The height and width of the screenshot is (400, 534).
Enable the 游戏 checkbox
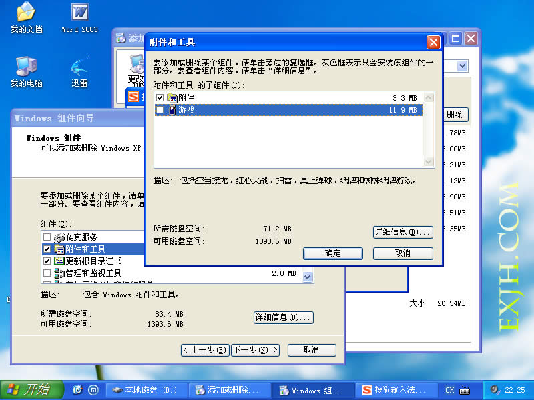point(160,110)
